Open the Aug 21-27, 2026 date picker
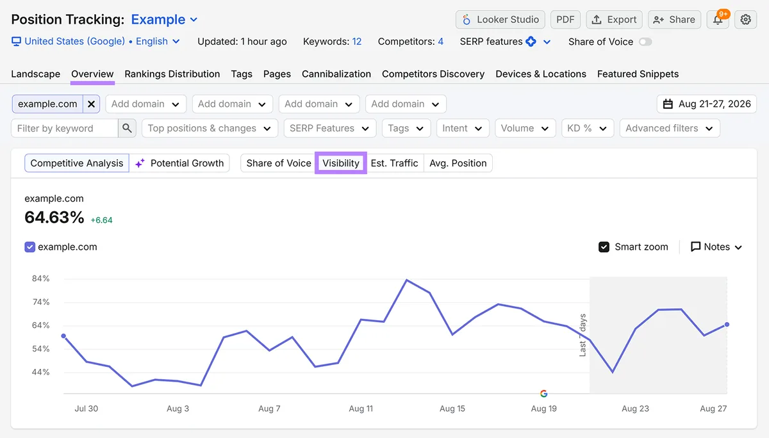The width and height of the screenshot is (769, 438). click(707, 104)
